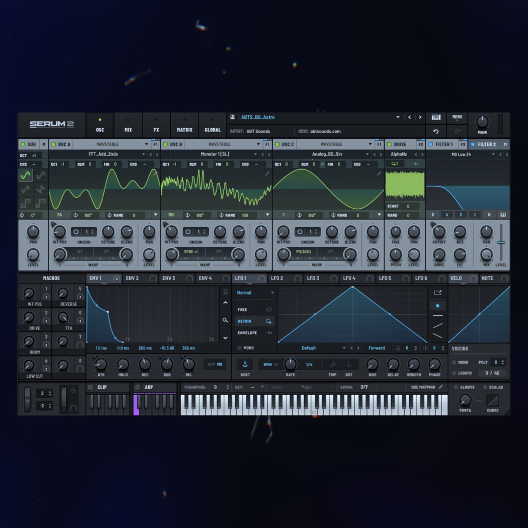Click the undo arrow icon
The height and width of the screenshot is (528, 528).
(436, 132)
